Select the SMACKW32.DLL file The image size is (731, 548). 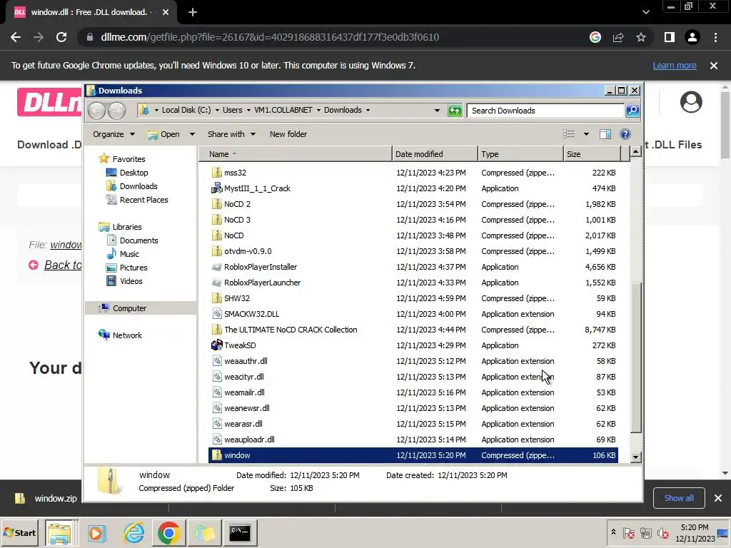[x=251, y=314]
